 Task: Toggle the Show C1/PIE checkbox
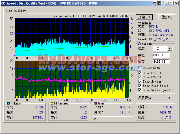coord(140,73)
